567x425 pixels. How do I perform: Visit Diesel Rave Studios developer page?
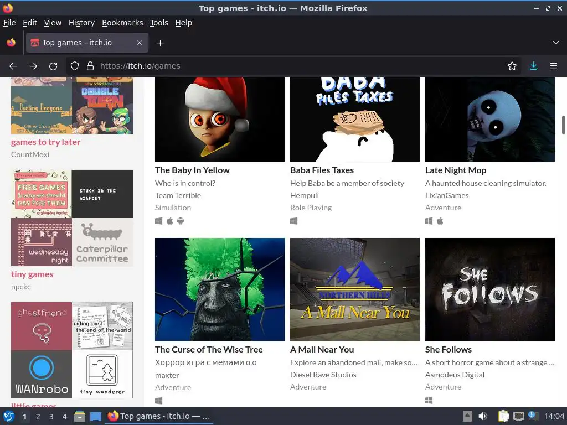point(323,375)
